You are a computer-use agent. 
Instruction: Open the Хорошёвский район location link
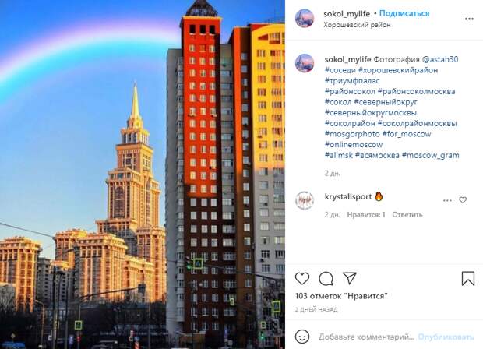(357, 25)
